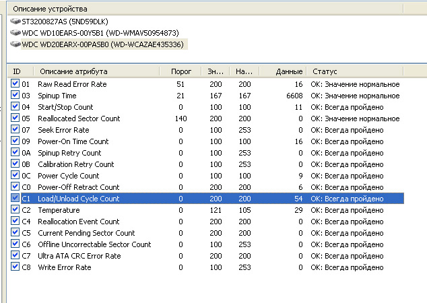Click Raw Read Error Rate status text
The height and width of the screenshot is (303, 427).
(x=355, y=84)
